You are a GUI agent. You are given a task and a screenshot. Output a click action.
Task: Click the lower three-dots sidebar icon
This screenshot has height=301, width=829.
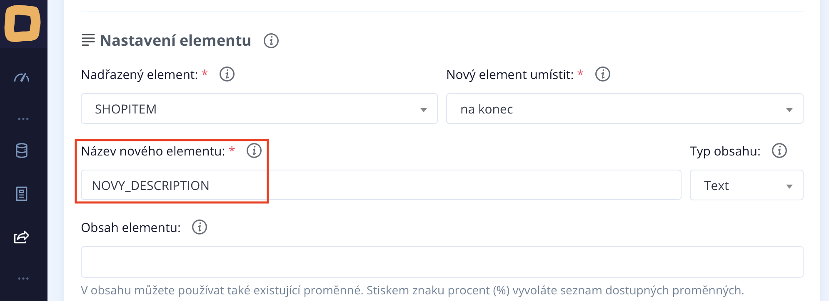(x=23, y=279)
